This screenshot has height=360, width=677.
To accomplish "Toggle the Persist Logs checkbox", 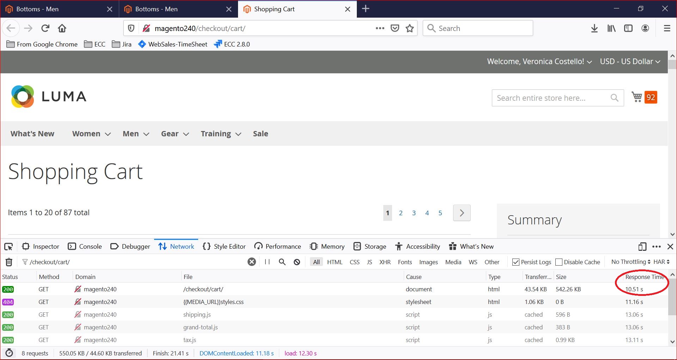I will 516,262.
